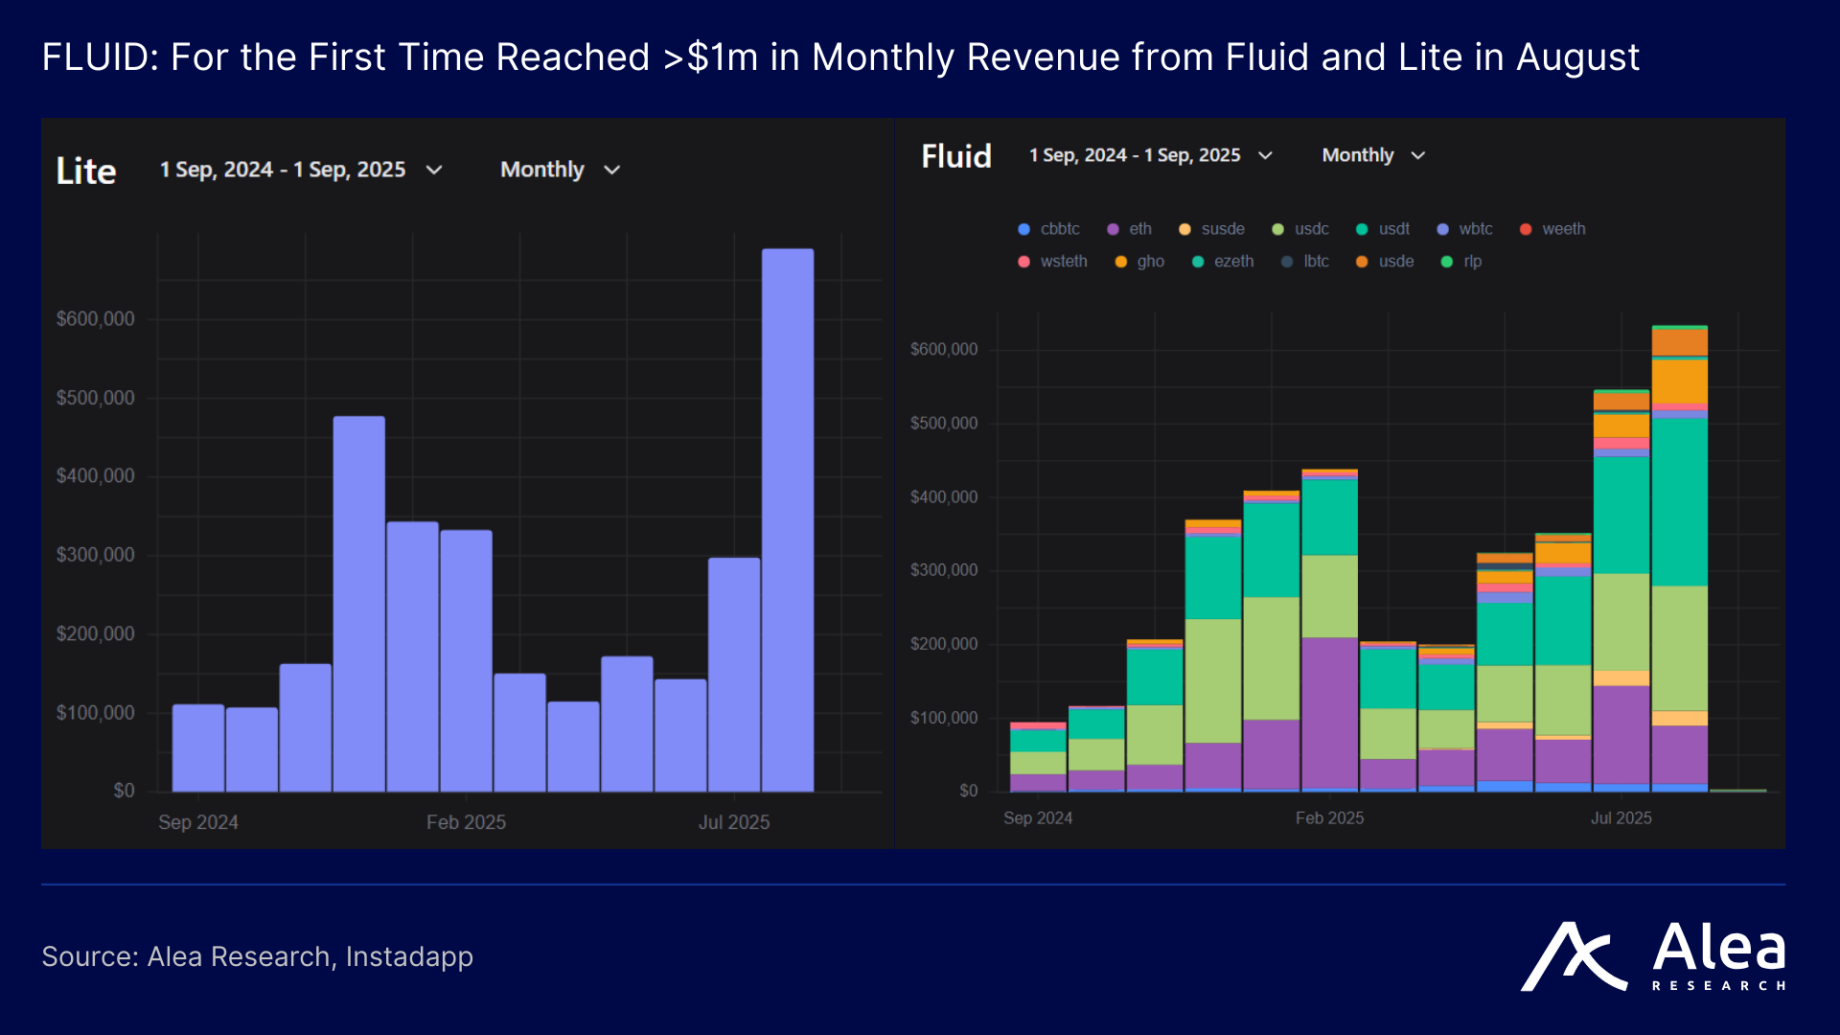Toggle the usdt legend series
This screenshot has height=1035, width=1840.
click(x=1383, y=229)
